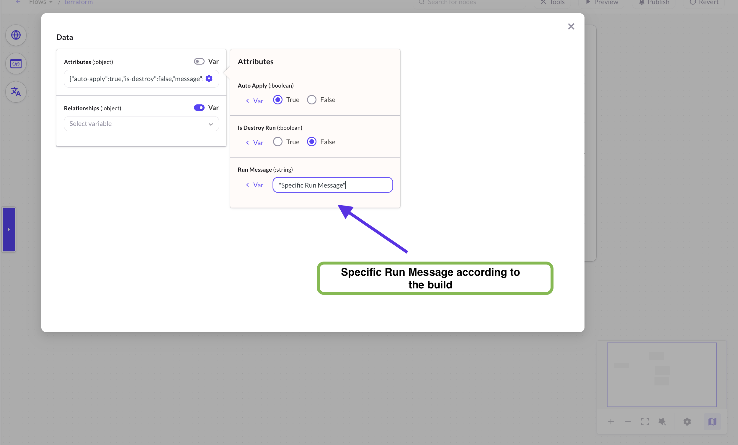Click the Revert button
This screenshot has width=738, height=445.
704,3
